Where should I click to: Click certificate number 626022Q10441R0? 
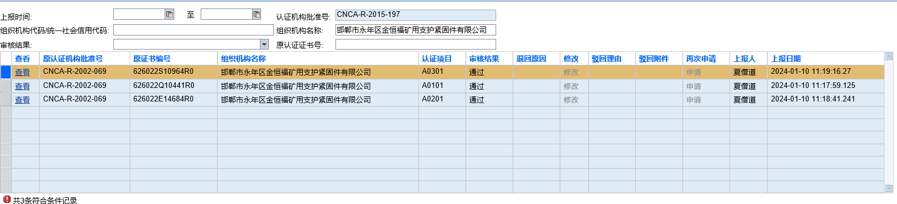tap(164, 86)
